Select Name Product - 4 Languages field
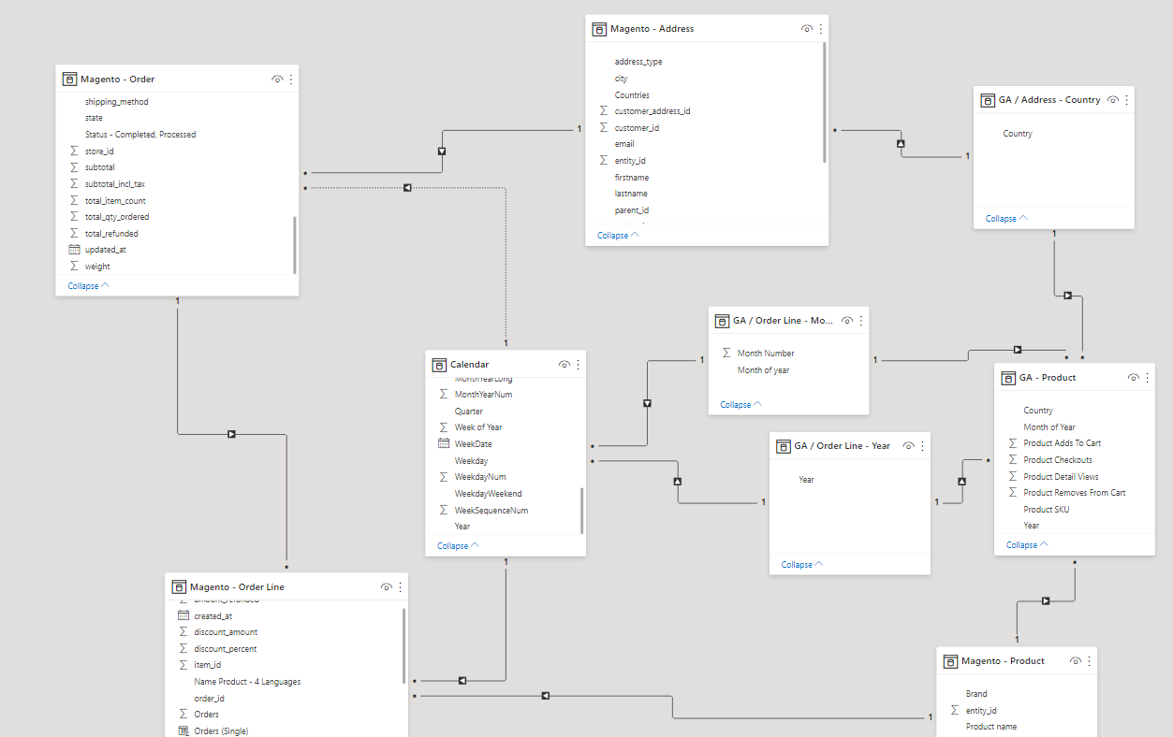 [x=247, y=682]
